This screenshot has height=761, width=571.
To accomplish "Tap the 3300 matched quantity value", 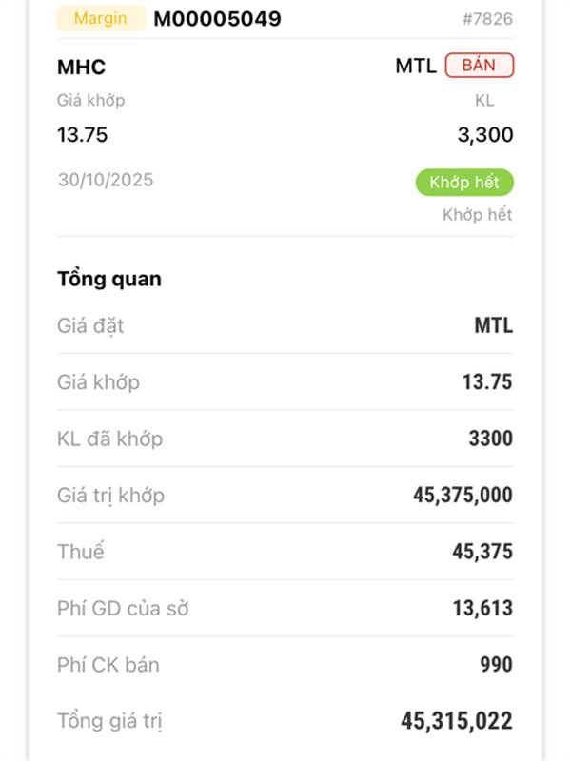I will pyautogui.click(x=491, y=439).
